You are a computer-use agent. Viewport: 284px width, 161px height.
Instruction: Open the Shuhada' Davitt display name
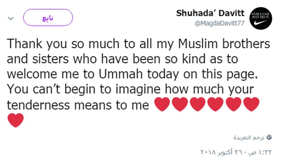[210, 13]
